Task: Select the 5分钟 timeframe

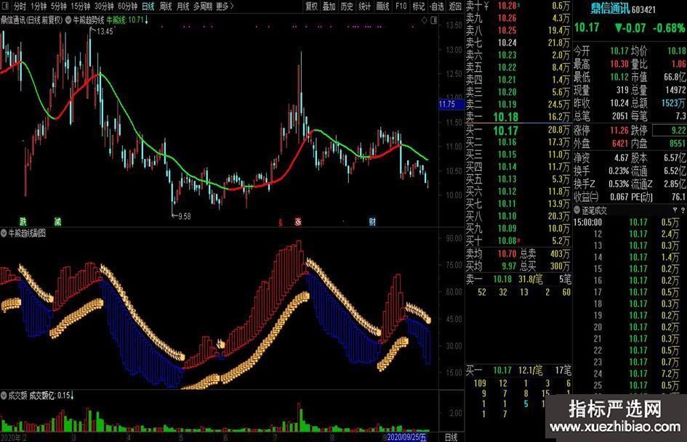Action: (59, 6)
